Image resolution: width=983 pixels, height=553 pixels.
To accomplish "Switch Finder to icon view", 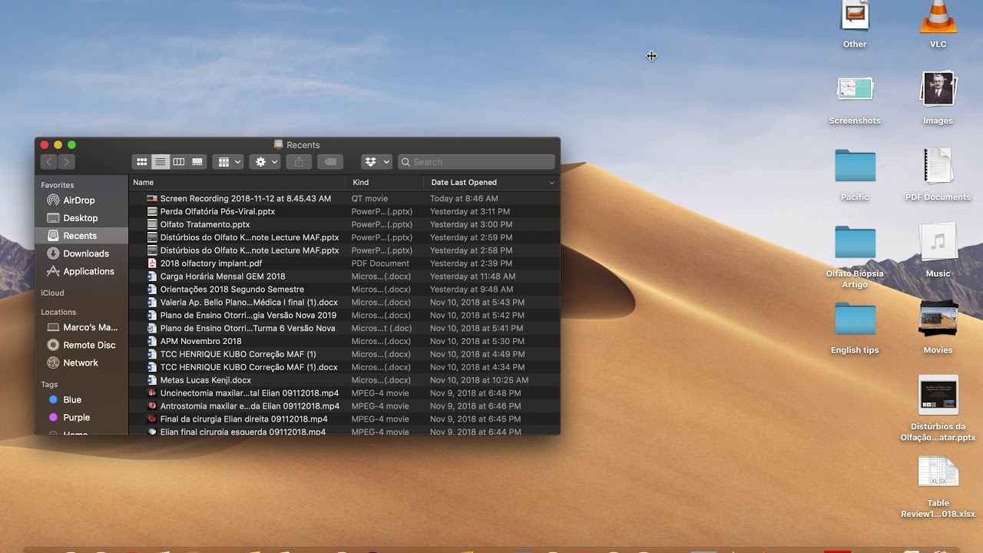I will pos(142,161).
